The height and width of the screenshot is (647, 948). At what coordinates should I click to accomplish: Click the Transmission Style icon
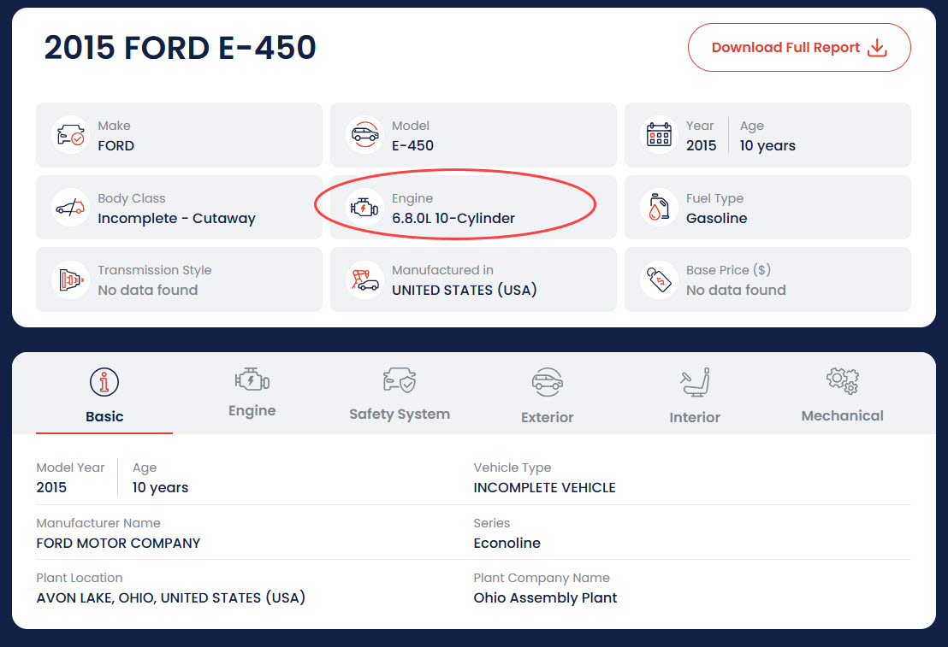tap(69, 280)
